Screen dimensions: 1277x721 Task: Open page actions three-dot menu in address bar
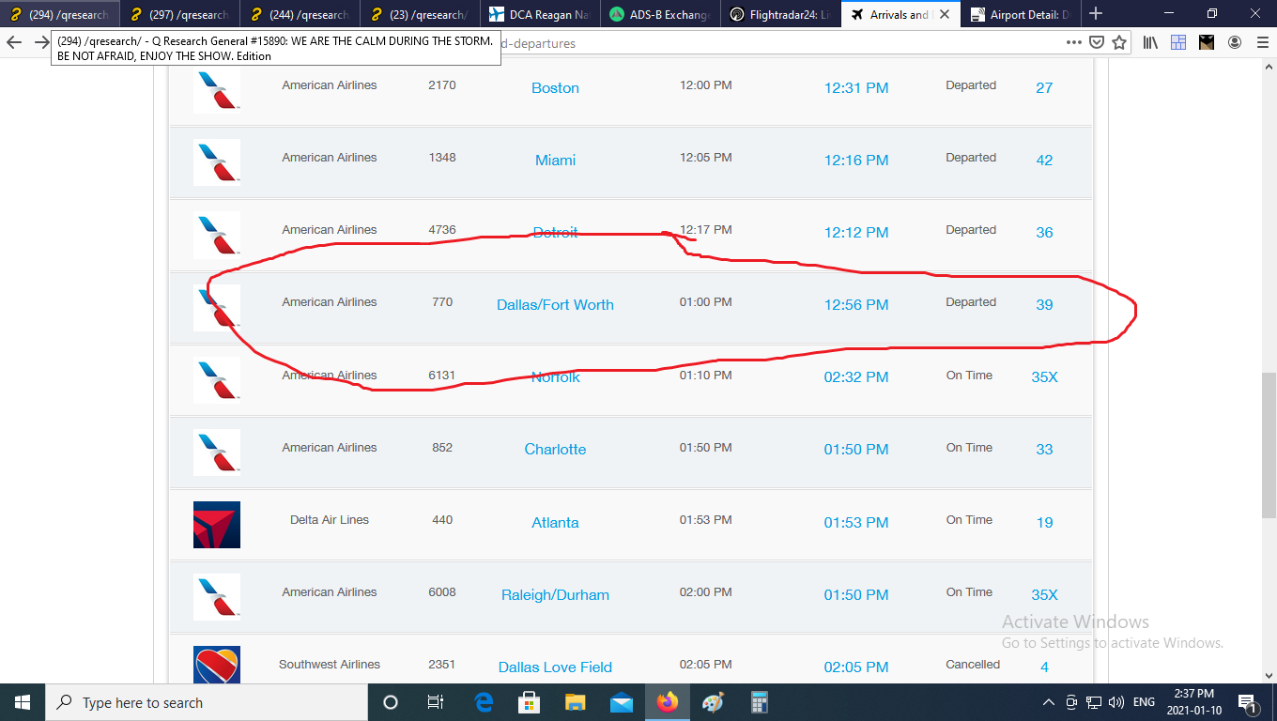click(1074, 42)
